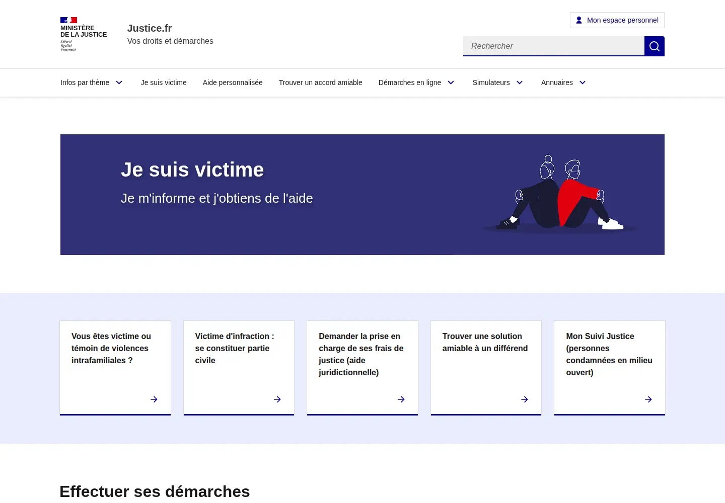
Task: Click arrow on Mon Suivi Justice card
Action: [x=648, y=399]
